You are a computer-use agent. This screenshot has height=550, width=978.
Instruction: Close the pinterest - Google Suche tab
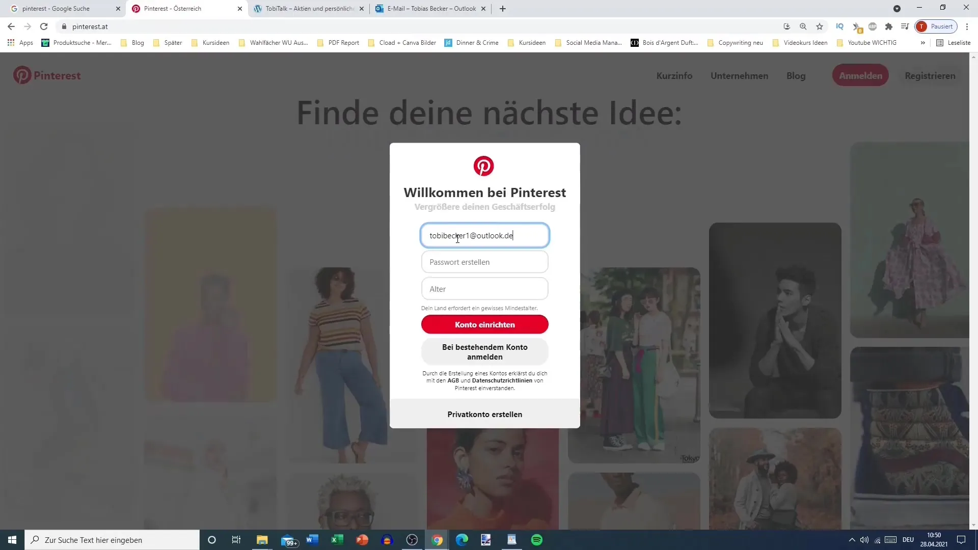118,9
